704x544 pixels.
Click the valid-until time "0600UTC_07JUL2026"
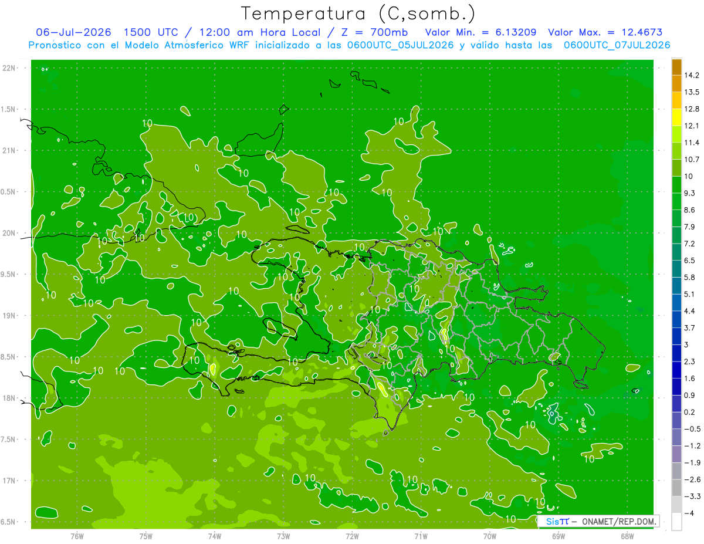tap(617, 45)
